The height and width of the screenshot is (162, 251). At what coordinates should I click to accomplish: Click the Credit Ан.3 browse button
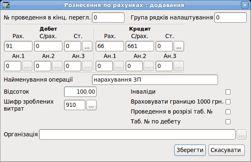179,66
